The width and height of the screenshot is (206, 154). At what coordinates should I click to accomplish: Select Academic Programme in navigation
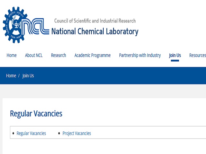(92, 56)
